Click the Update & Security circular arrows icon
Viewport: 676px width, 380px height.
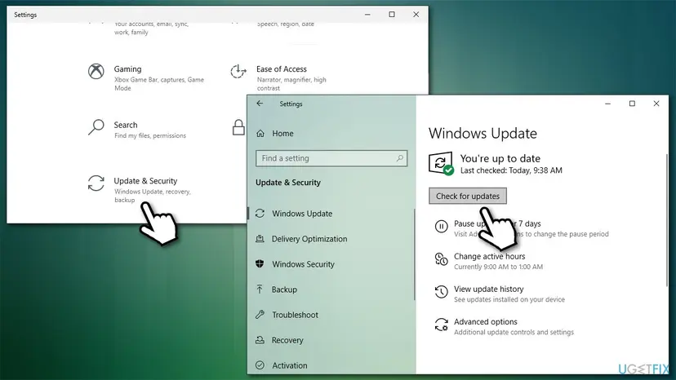pos(96,183)
